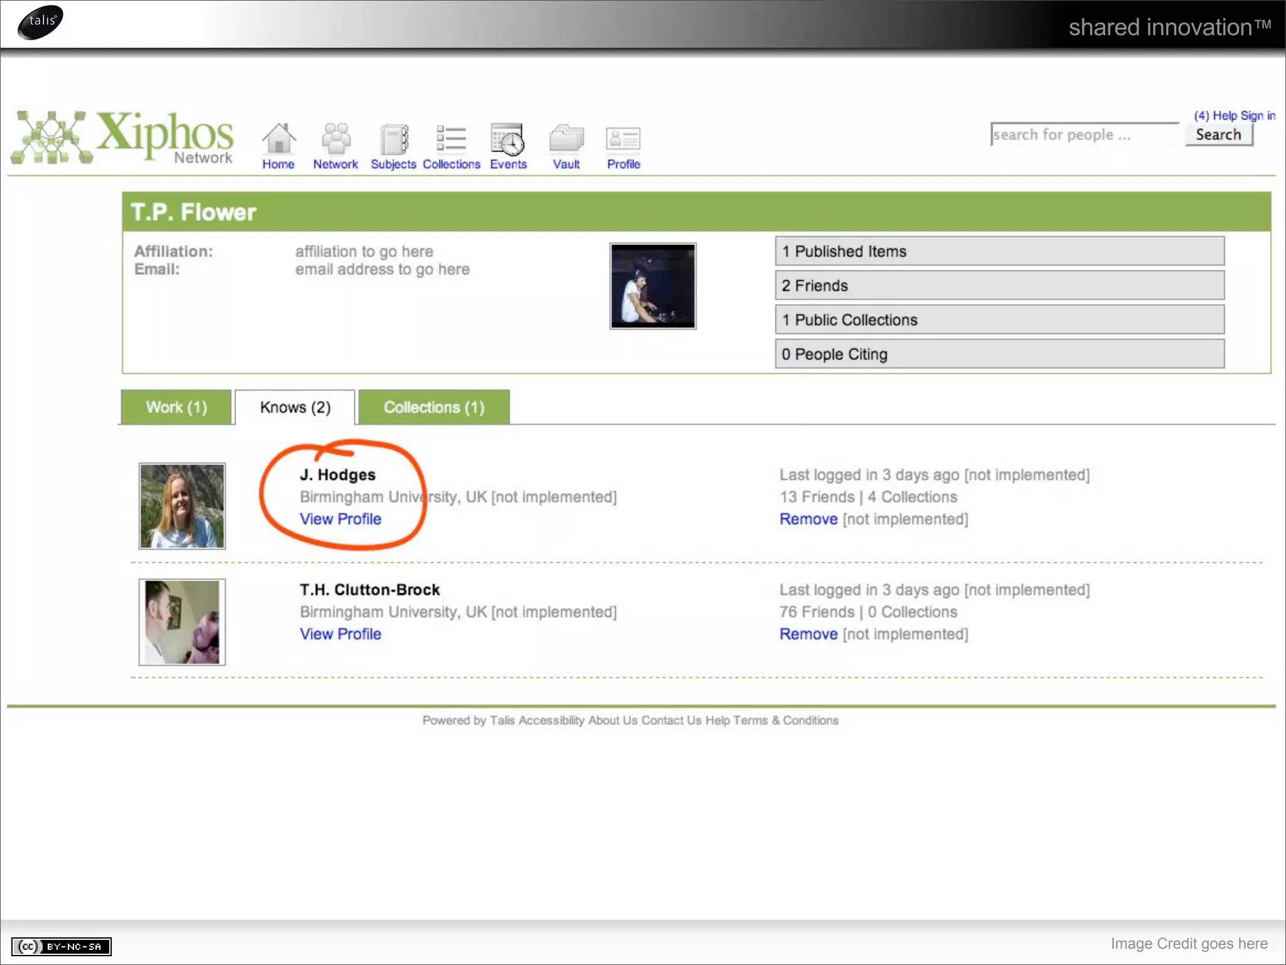1286x965 pixels.
Task: Click the Help link near search
Action: 1225,116
